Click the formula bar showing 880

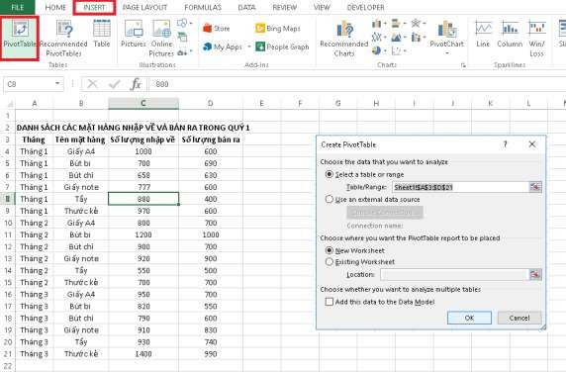coord(357,84)
